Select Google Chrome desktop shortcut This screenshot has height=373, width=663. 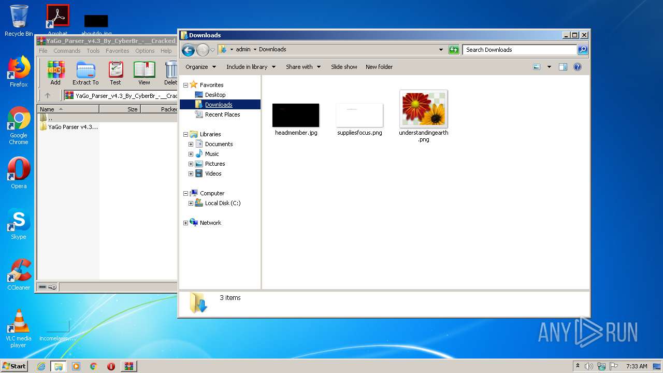[19, 126]
